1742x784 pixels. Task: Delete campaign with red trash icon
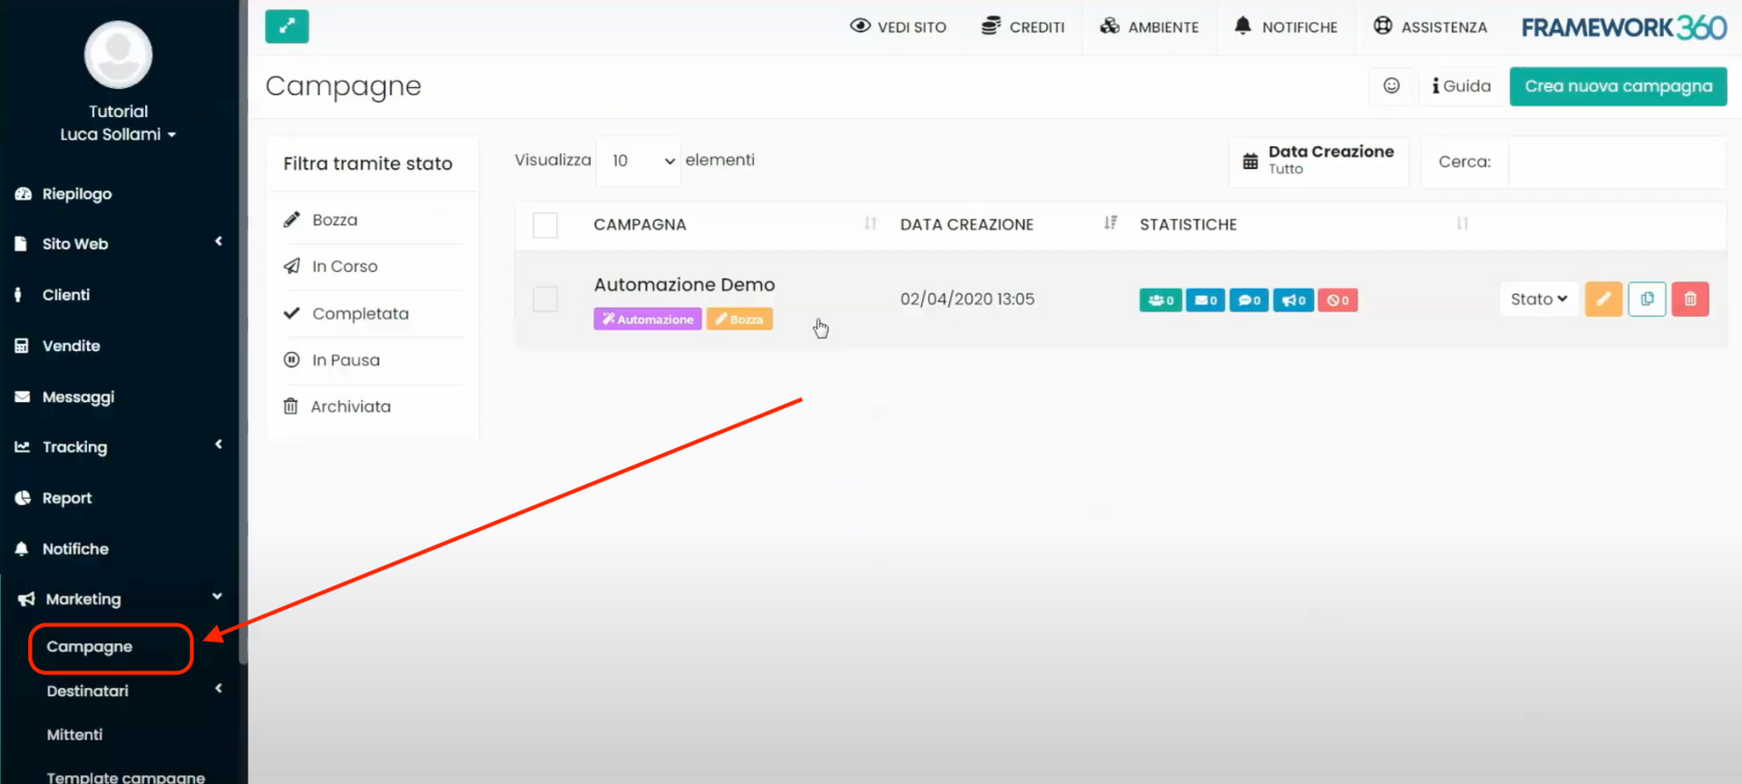(1689, 299)
